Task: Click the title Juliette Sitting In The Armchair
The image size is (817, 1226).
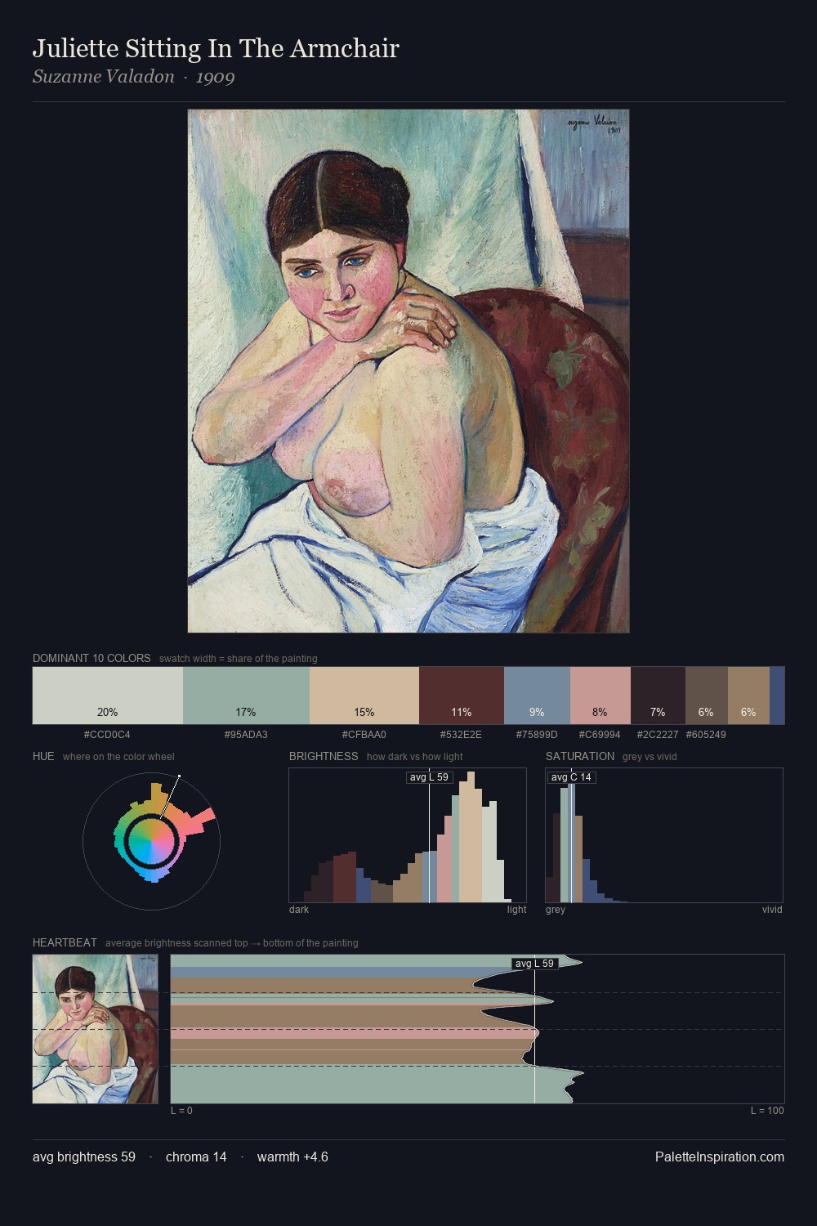Action: click(216, 48)
